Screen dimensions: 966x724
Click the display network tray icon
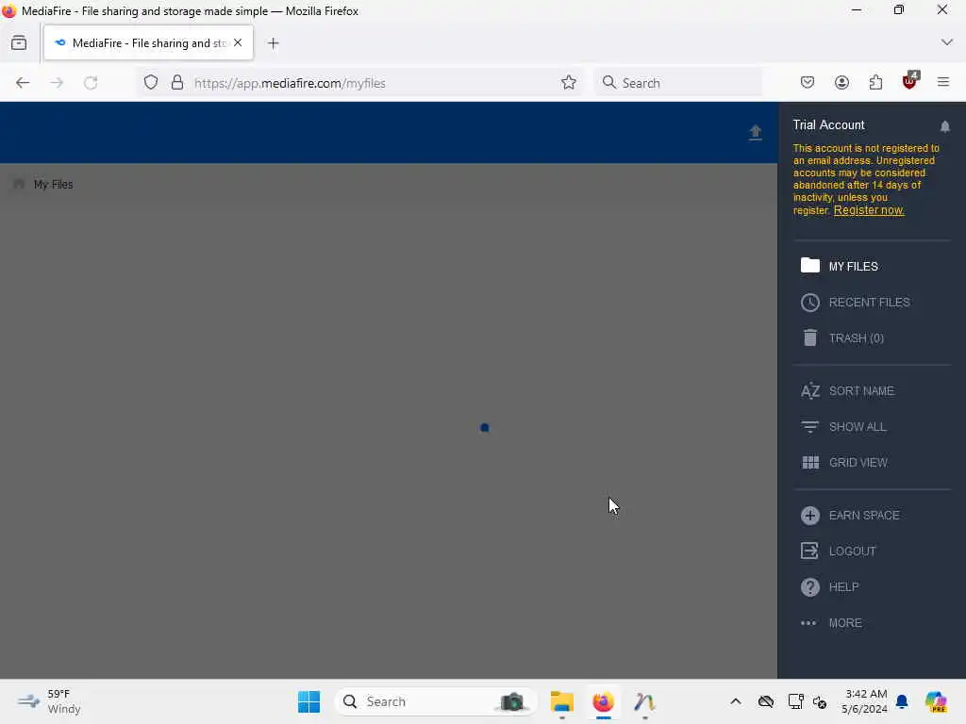tap(795, 701)
